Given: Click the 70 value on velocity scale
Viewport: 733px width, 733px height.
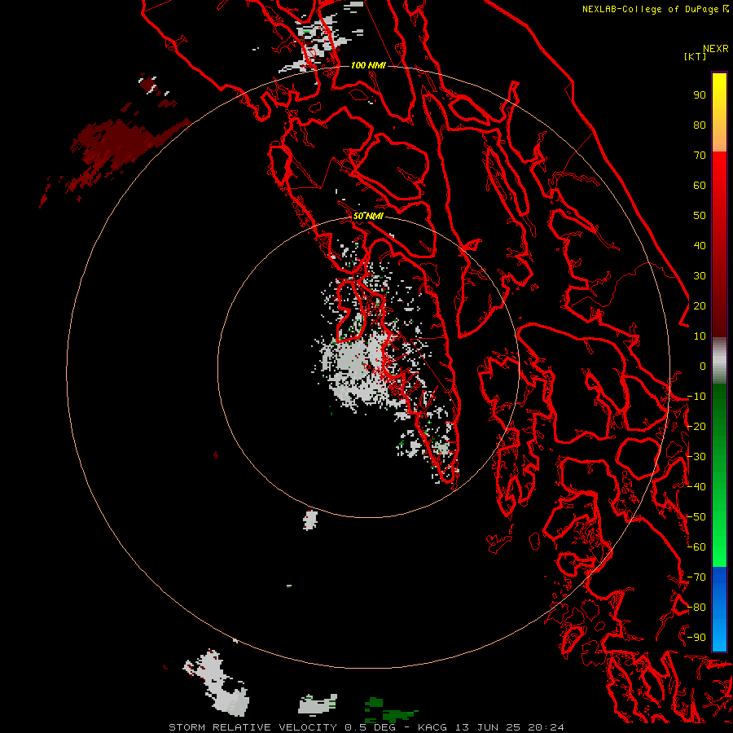Looking at the screenshot, I should click(700, 156).
